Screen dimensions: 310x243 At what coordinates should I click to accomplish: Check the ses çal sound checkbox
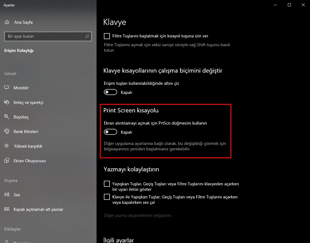[107, 197]
